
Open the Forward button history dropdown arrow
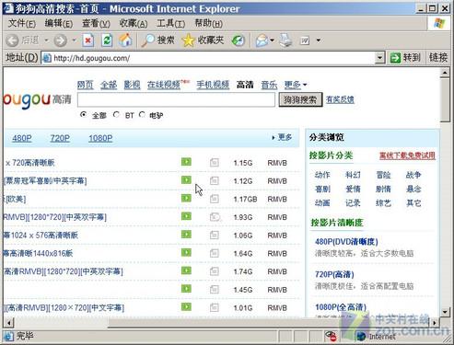74,40
